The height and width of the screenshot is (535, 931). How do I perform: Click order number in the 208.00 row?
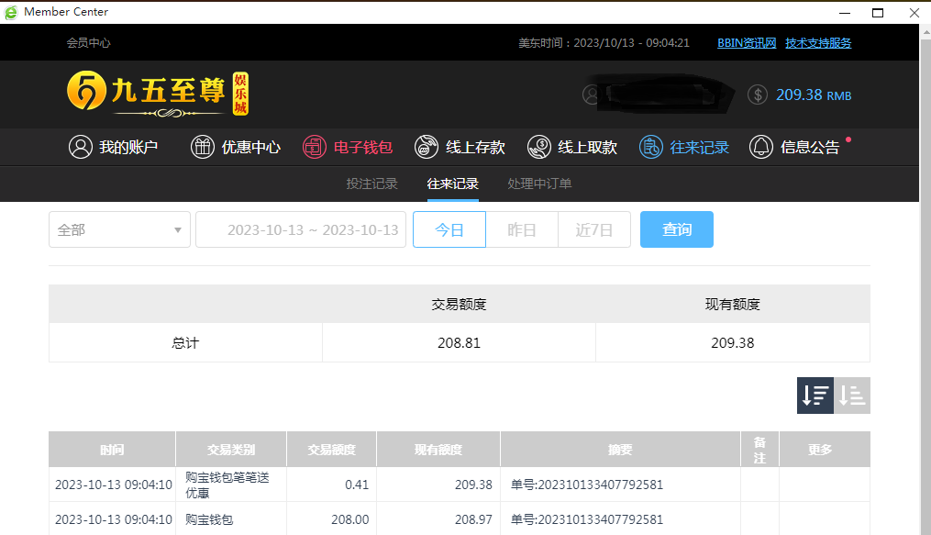pos(587,519)
